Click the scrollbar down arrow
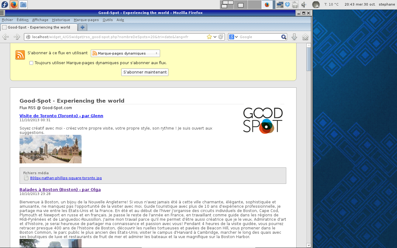The width and height of the screenshot is (397, 248). [x=309, y=245]
